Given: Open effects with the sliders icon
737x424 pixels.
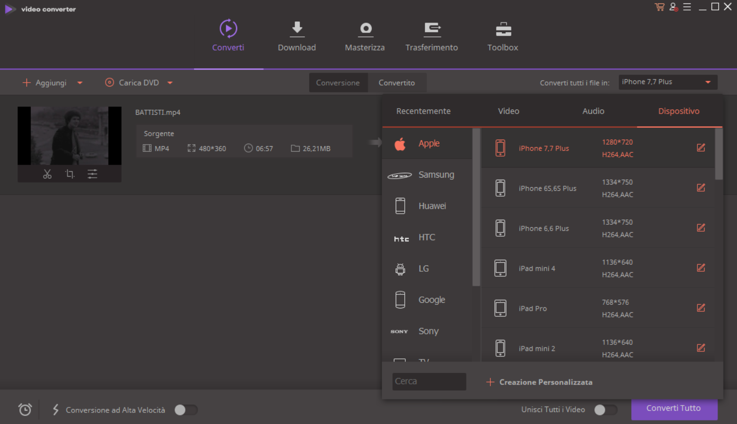Looking at the screenshot, I should 93,174.
